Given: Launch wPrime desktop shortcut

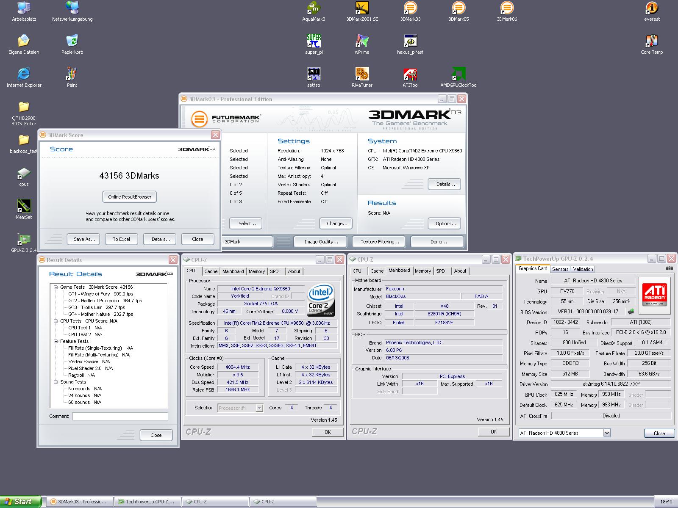Looking at the screenshot, I should pos(362,44).
